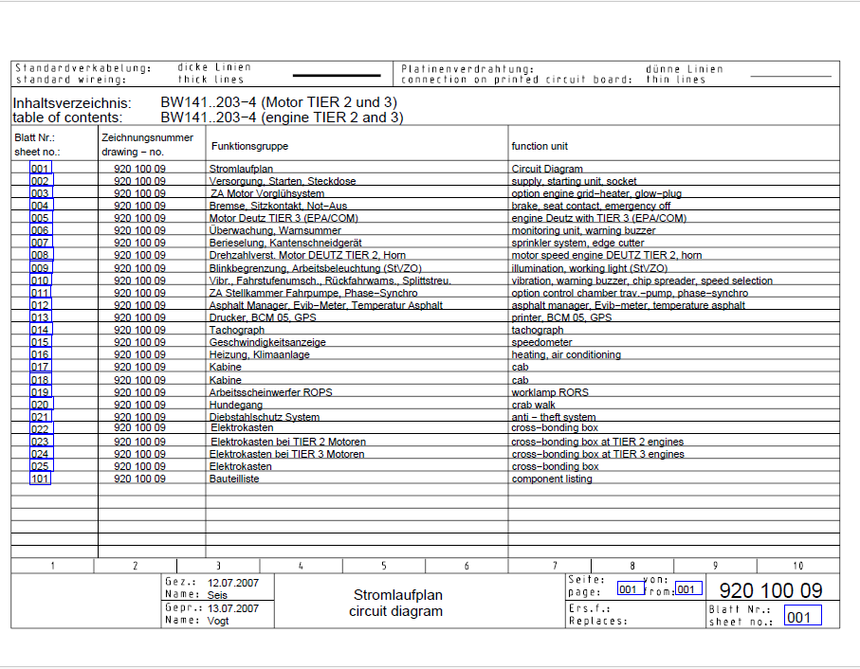860x669 pixels.
Task: Jump to sheet 008 Drehzahlverst. Motor
Action: coord(41,255)
